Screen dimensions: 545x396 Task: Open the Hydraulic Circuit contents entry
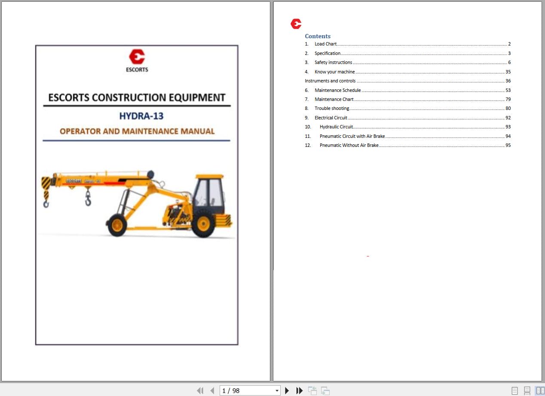coord(407,127)
